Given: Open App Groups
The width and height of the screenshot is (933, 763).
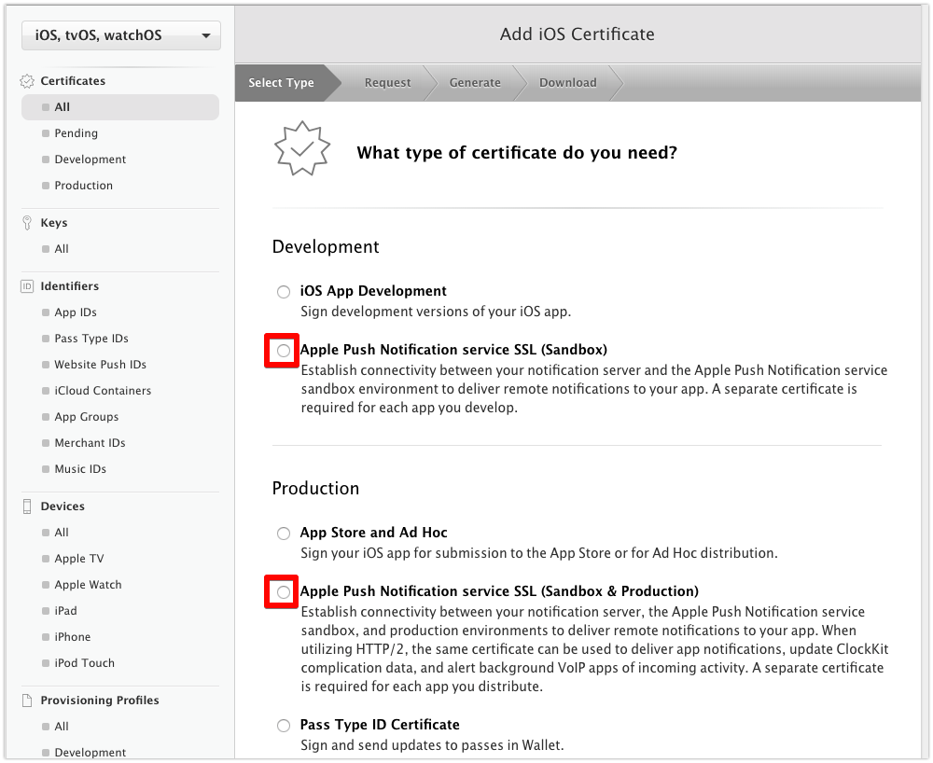Looking at the screenshot, I should click(86, 417).
